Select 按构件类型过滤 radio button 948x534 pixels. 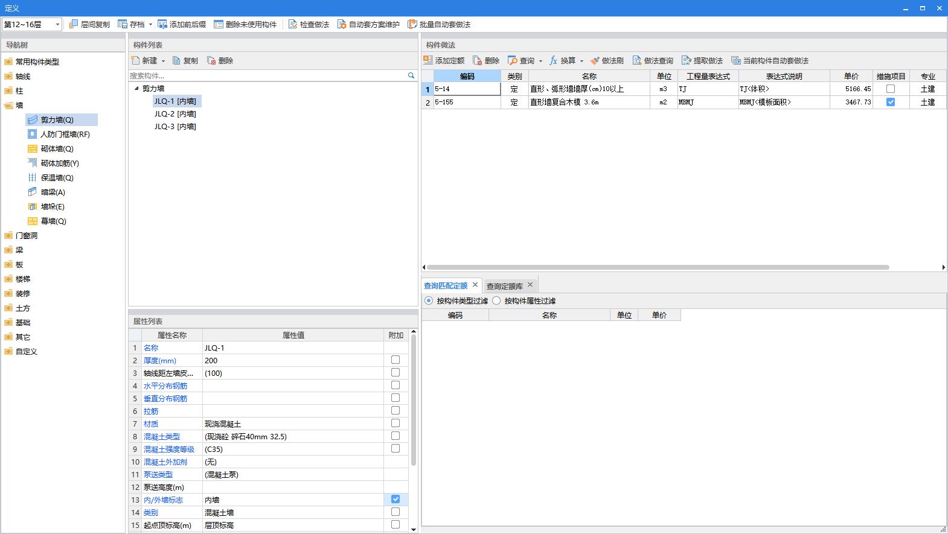coord(429,300)
